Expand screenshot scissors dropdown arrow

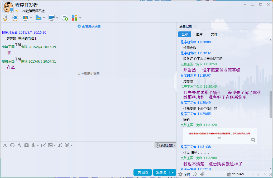pyautogui.click(x=71, y=146)
